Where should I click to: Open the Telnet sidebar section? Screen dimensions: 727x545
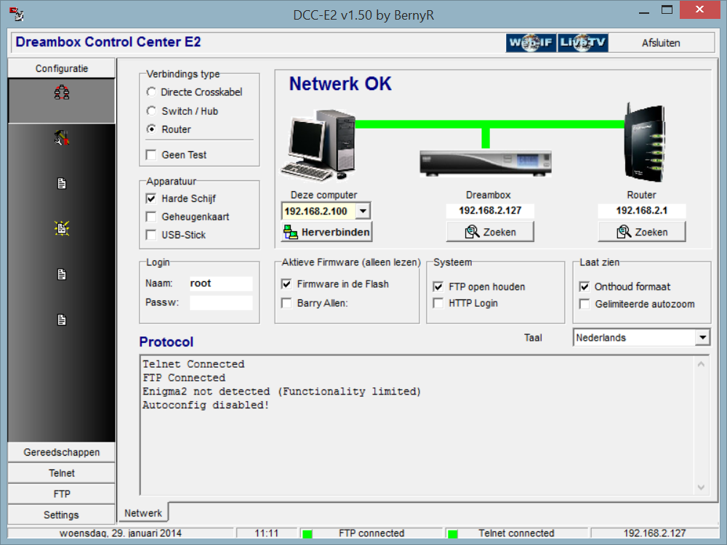[62, 473]
